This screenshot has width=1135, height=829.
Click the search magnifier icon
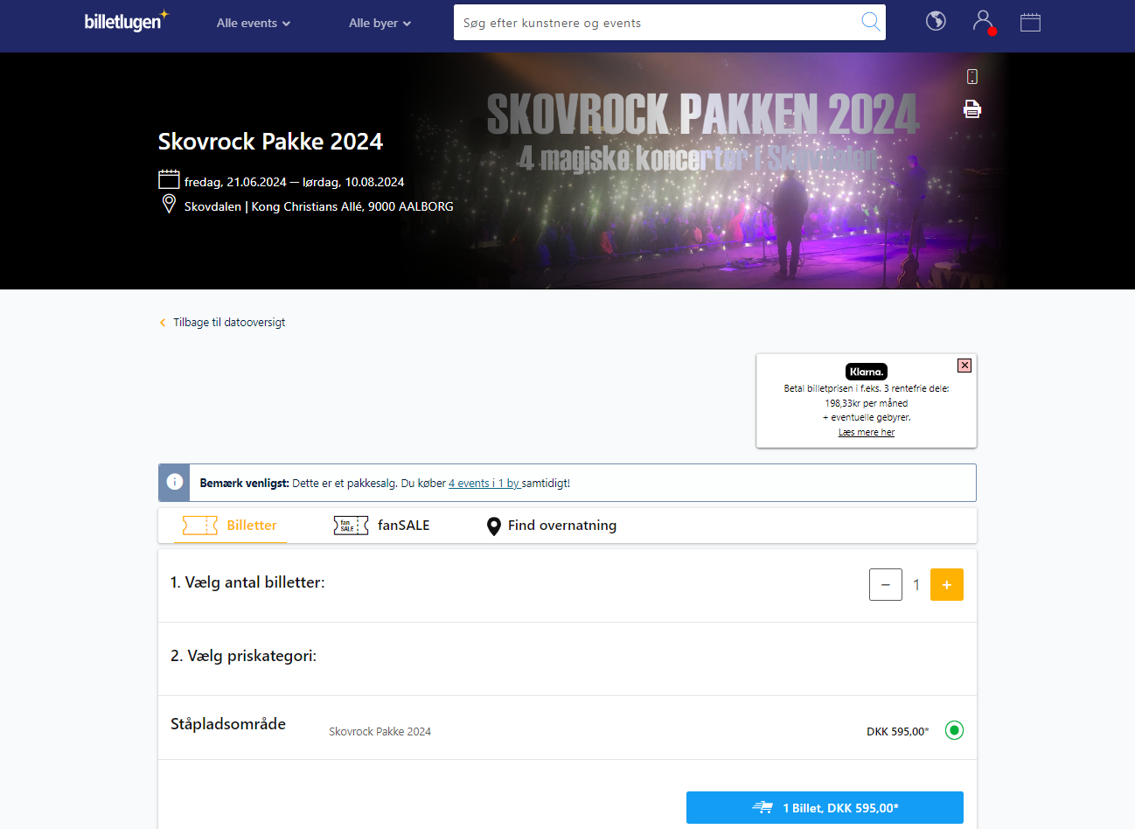point(870,22)
